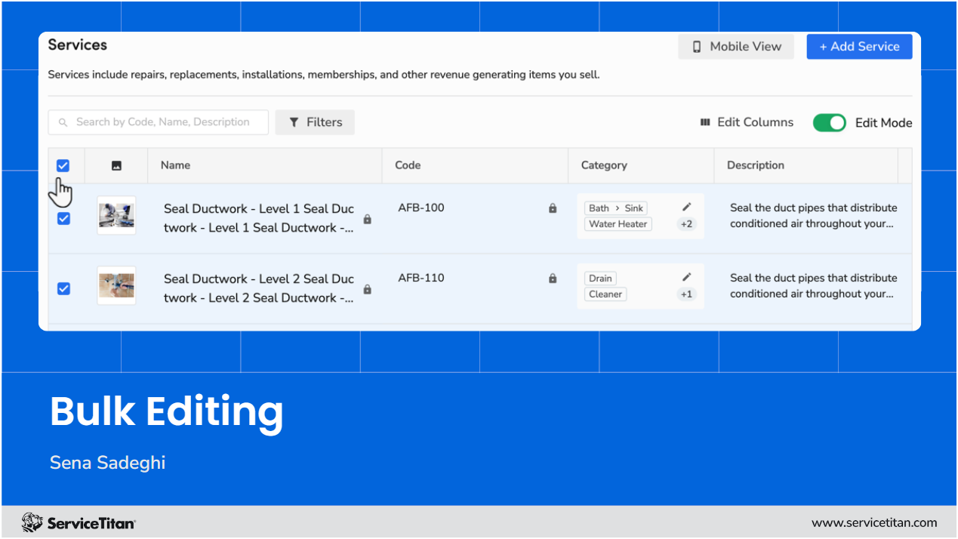Click the Mobile View button

coord(736,46)
